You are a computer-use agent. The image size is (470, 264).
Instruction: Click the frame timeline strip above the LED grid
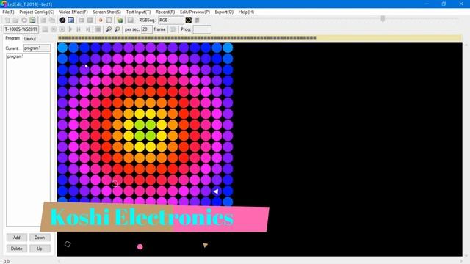259,38
